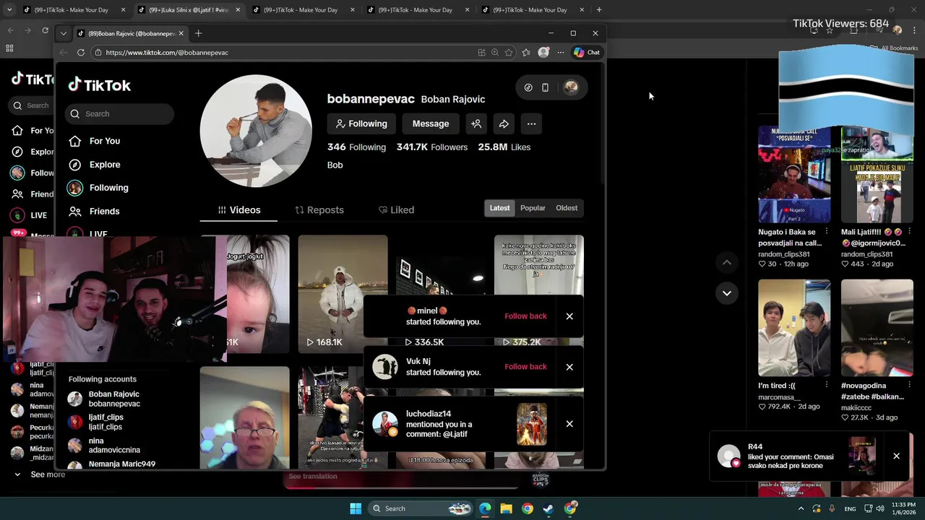Click the bobannepevac profile picture
Screen dimensions: 925x520
(256, 131)
